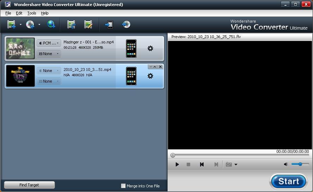Adjust the volume slider knob
This screenshot has height=192, width=313.
pos(300,164)
